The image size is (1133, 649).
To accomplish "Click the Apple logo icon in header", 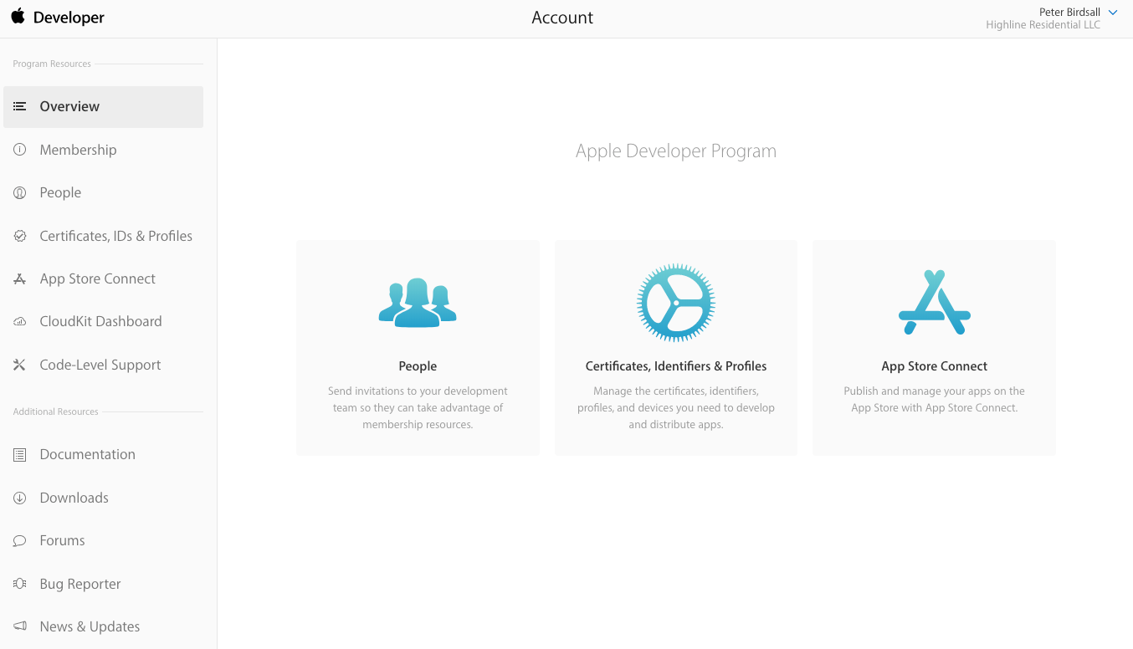I will pos(18,17).
